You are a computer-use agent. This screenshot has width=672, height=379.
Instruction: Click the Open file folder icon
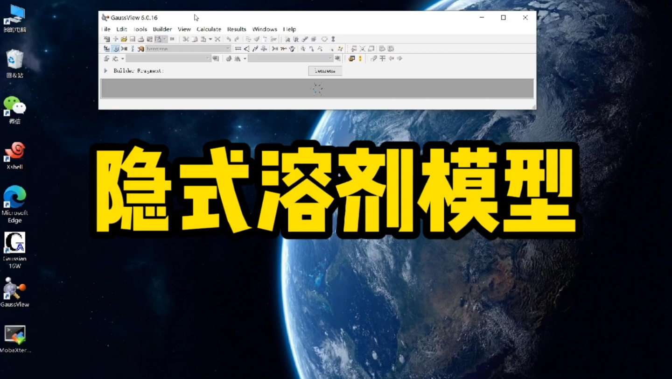tap(124, 39)
